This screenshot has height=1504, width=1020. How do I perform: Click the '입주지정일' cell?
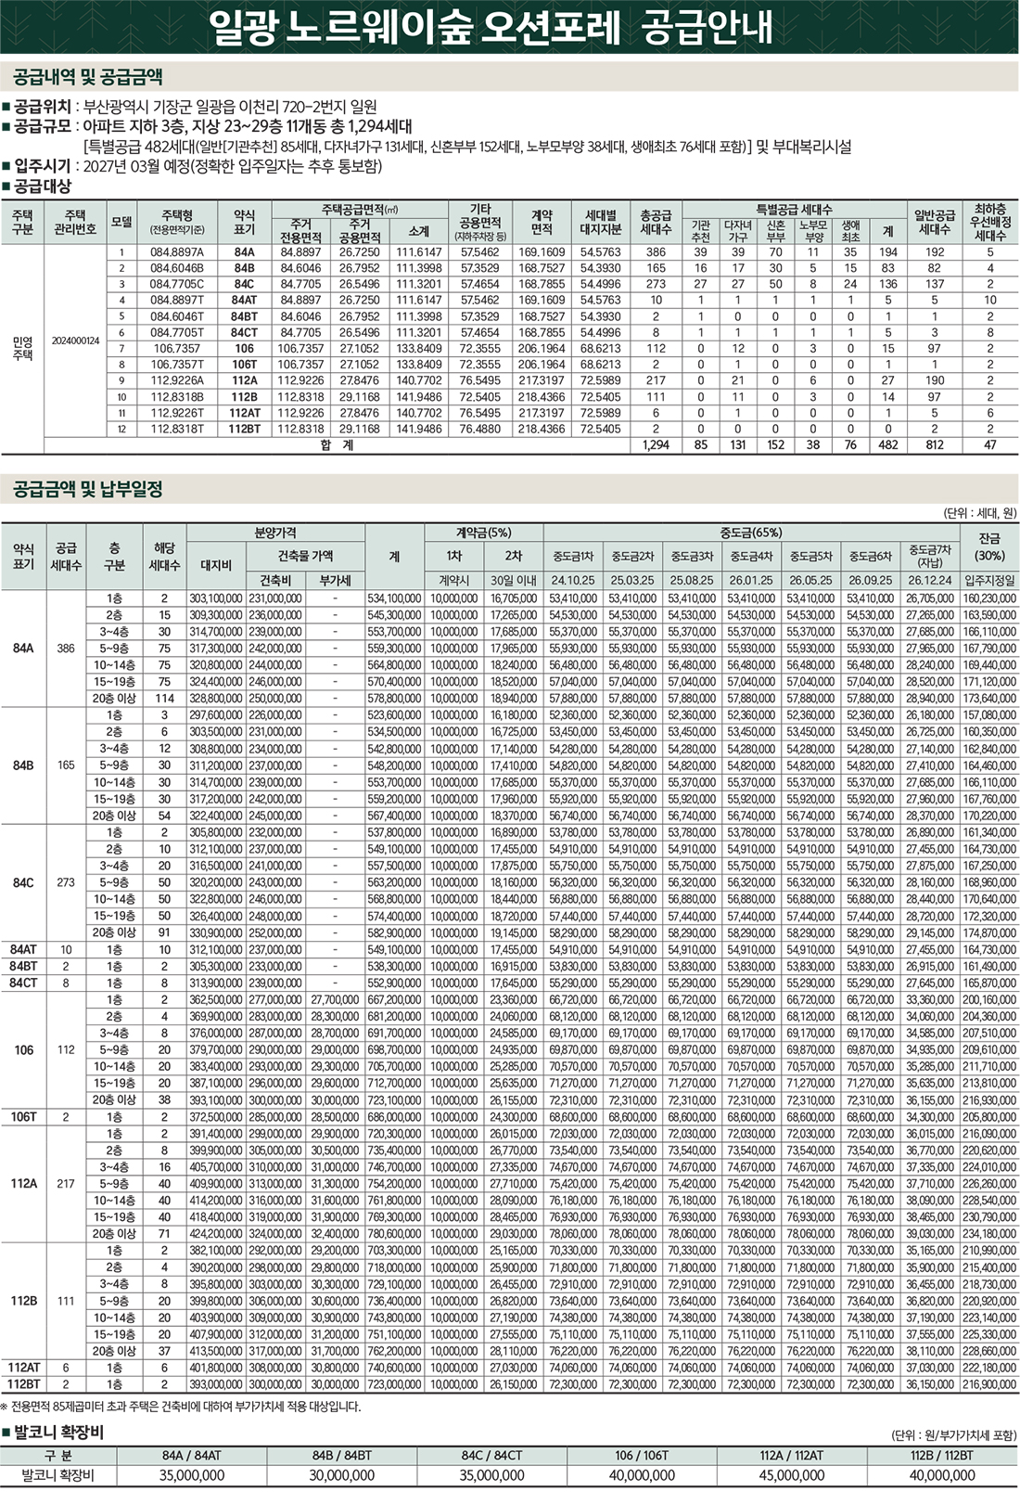pyautogui.click(x=989, y=580)
